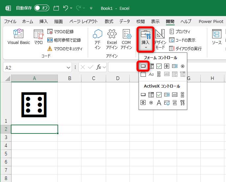Image resolution: width=226 pixels, height=182 pixels.
Task: Toggle デザインモード (Design Mode)
Action: coord(160,39)
